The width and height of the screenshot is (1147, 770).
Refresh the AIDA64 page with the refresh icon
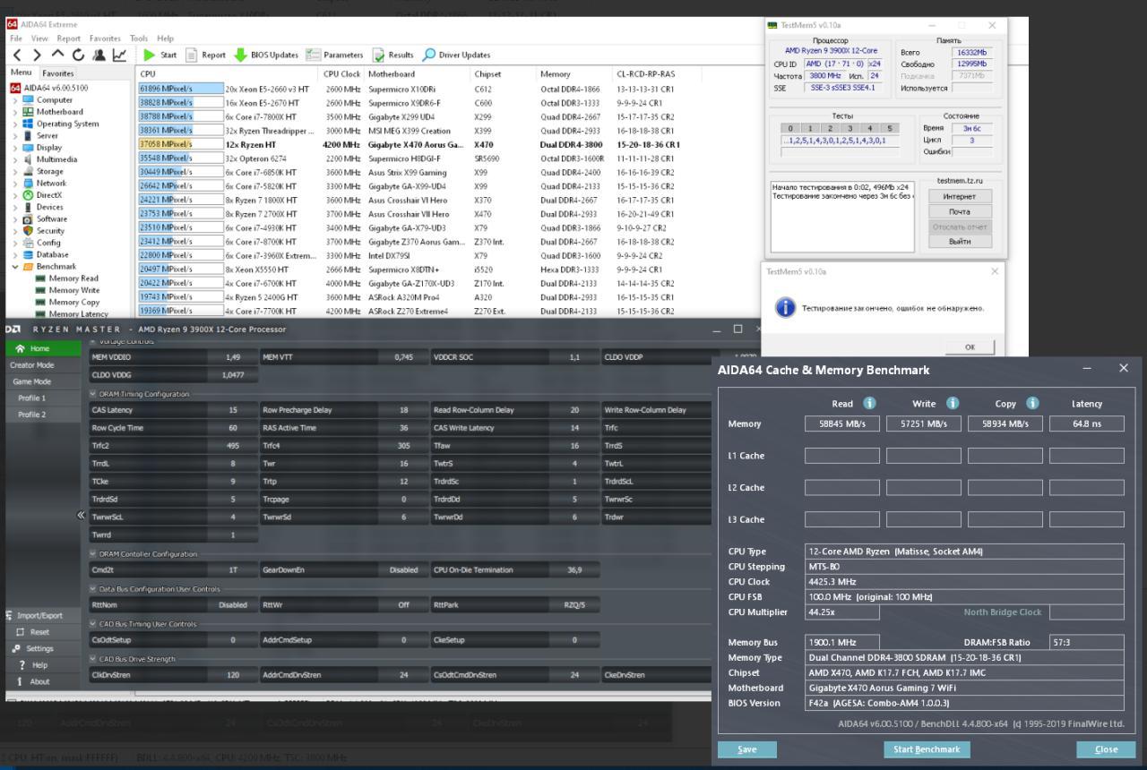tap(76, 55)
